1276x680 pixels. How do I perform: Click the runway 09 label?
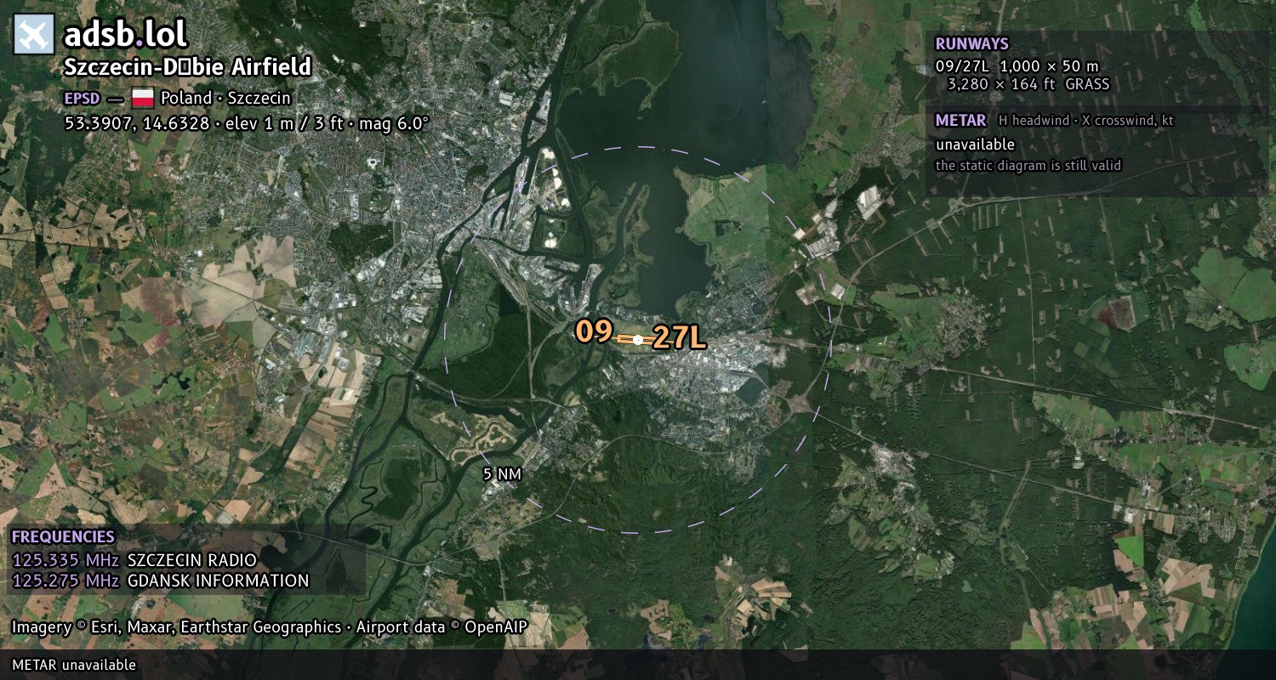[594, 331]
